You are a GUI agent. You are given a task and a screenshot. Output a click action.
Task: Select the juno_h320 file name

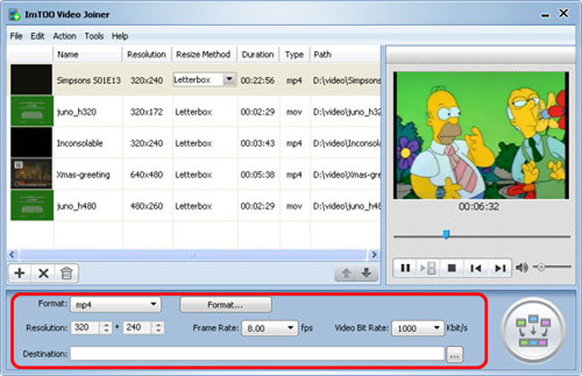tap(76, 112)
